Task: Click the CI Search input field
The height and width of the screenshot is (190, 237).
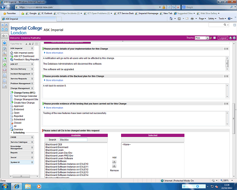Action: pos(73,140)
